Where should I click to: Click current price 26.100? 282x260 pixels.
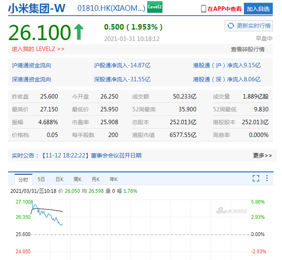click(x=40, y=32)
